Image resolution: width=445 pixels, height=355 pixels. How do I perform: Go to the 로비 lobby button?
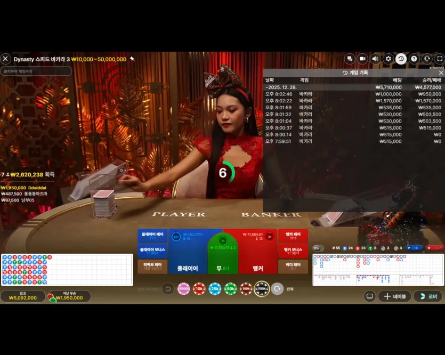[x=428, y=296]
